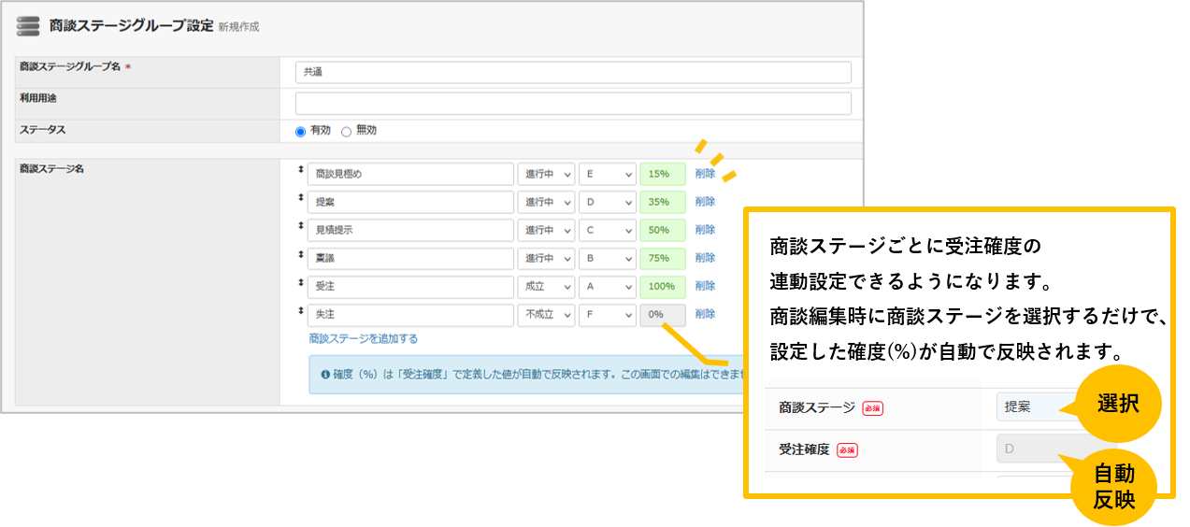Open the rank E dropdown

[608, 174]
